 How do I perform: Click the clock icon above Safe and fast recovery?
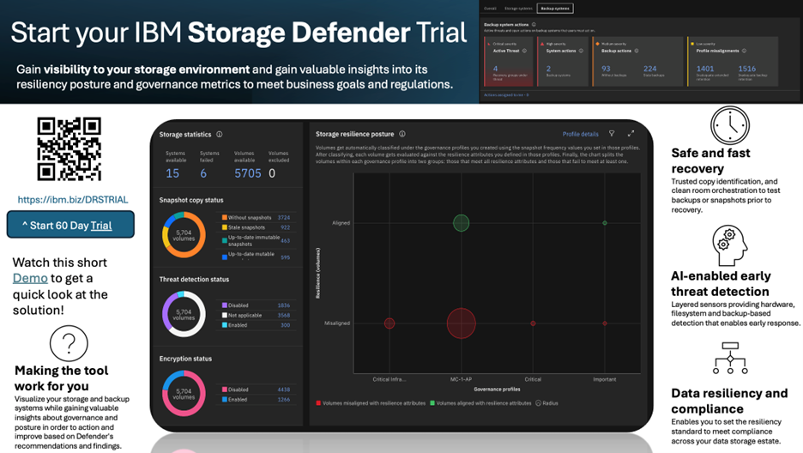tap(730, 125)
